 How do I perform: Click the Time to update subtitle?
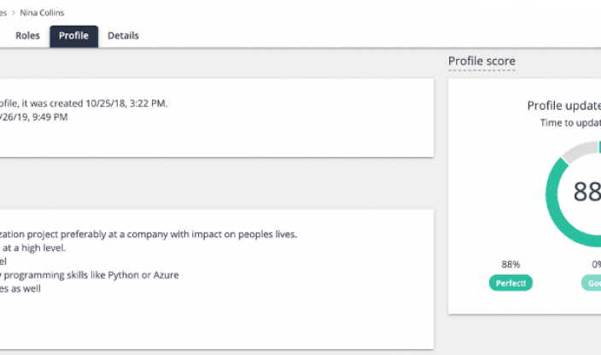coord(570,123)
